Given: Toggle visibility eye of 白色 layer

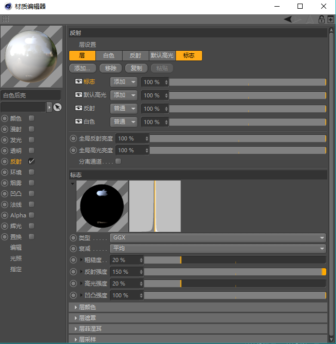Looking at the screenshot, I should tap(78, 122).
